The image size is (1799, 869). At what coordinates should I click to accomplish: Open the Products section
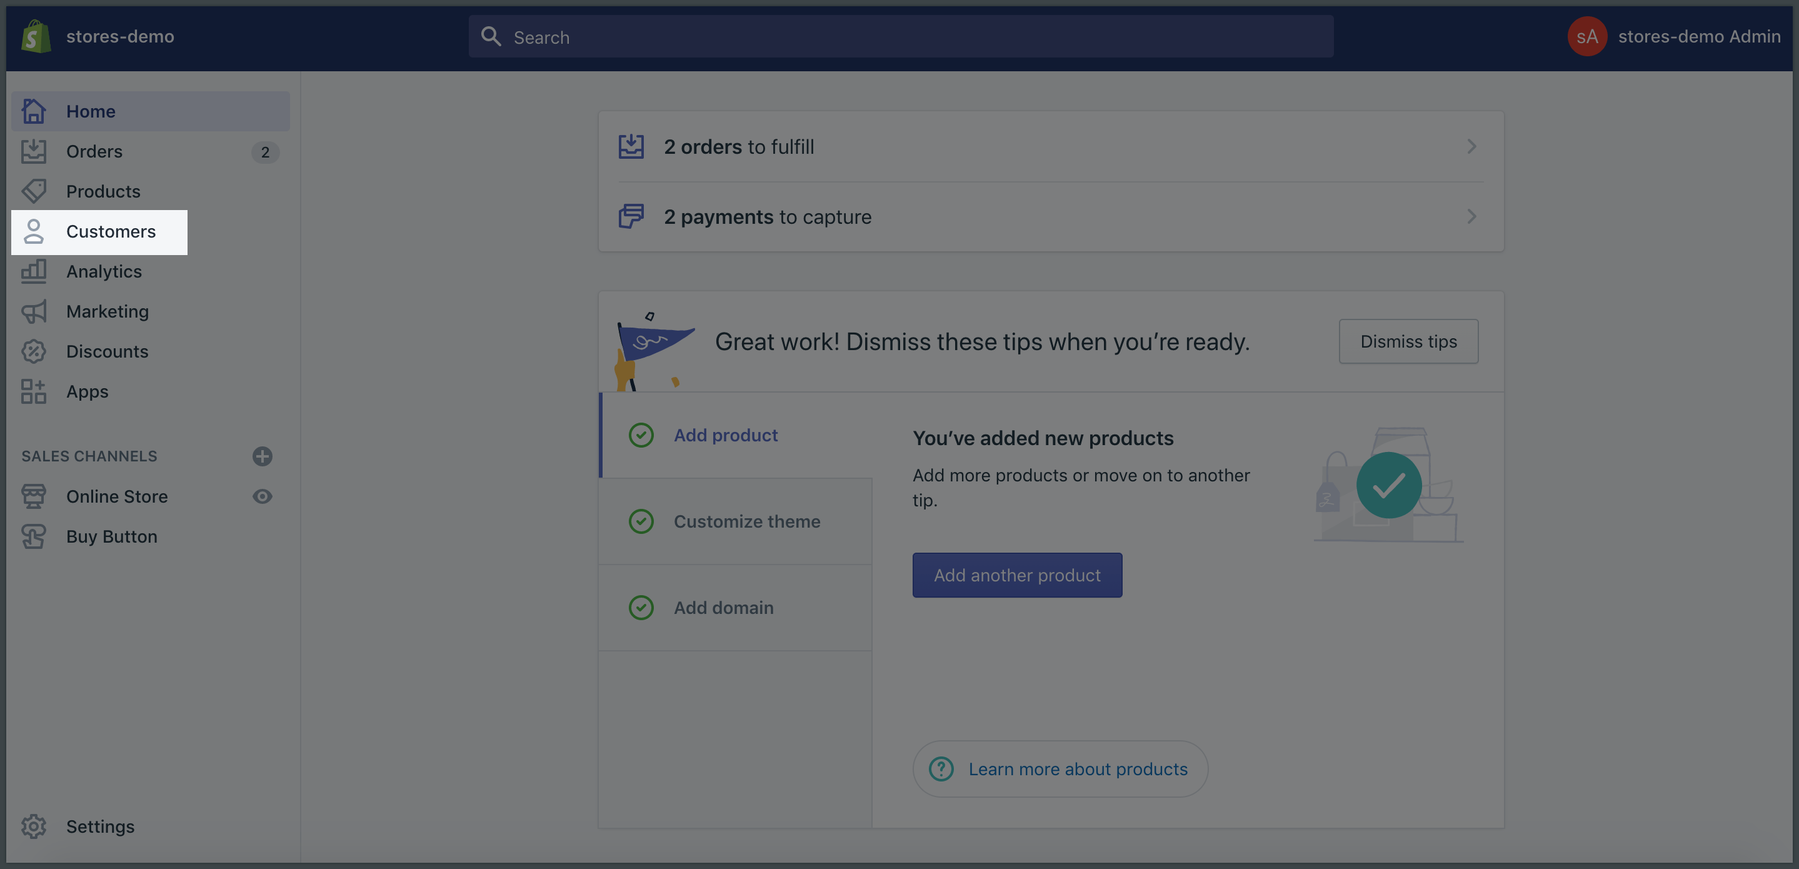(x=103, y=191)
